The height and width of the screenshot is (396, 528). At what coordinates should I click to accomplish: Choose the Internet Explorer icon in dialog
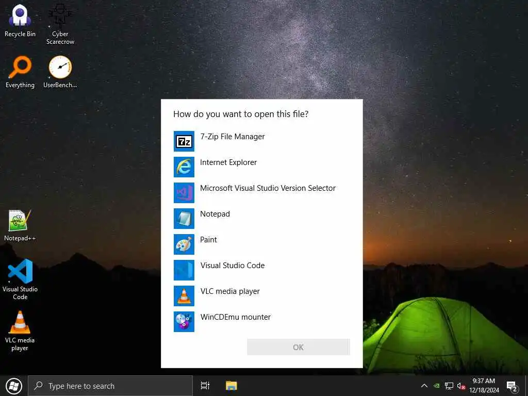(x=184, y=167)
